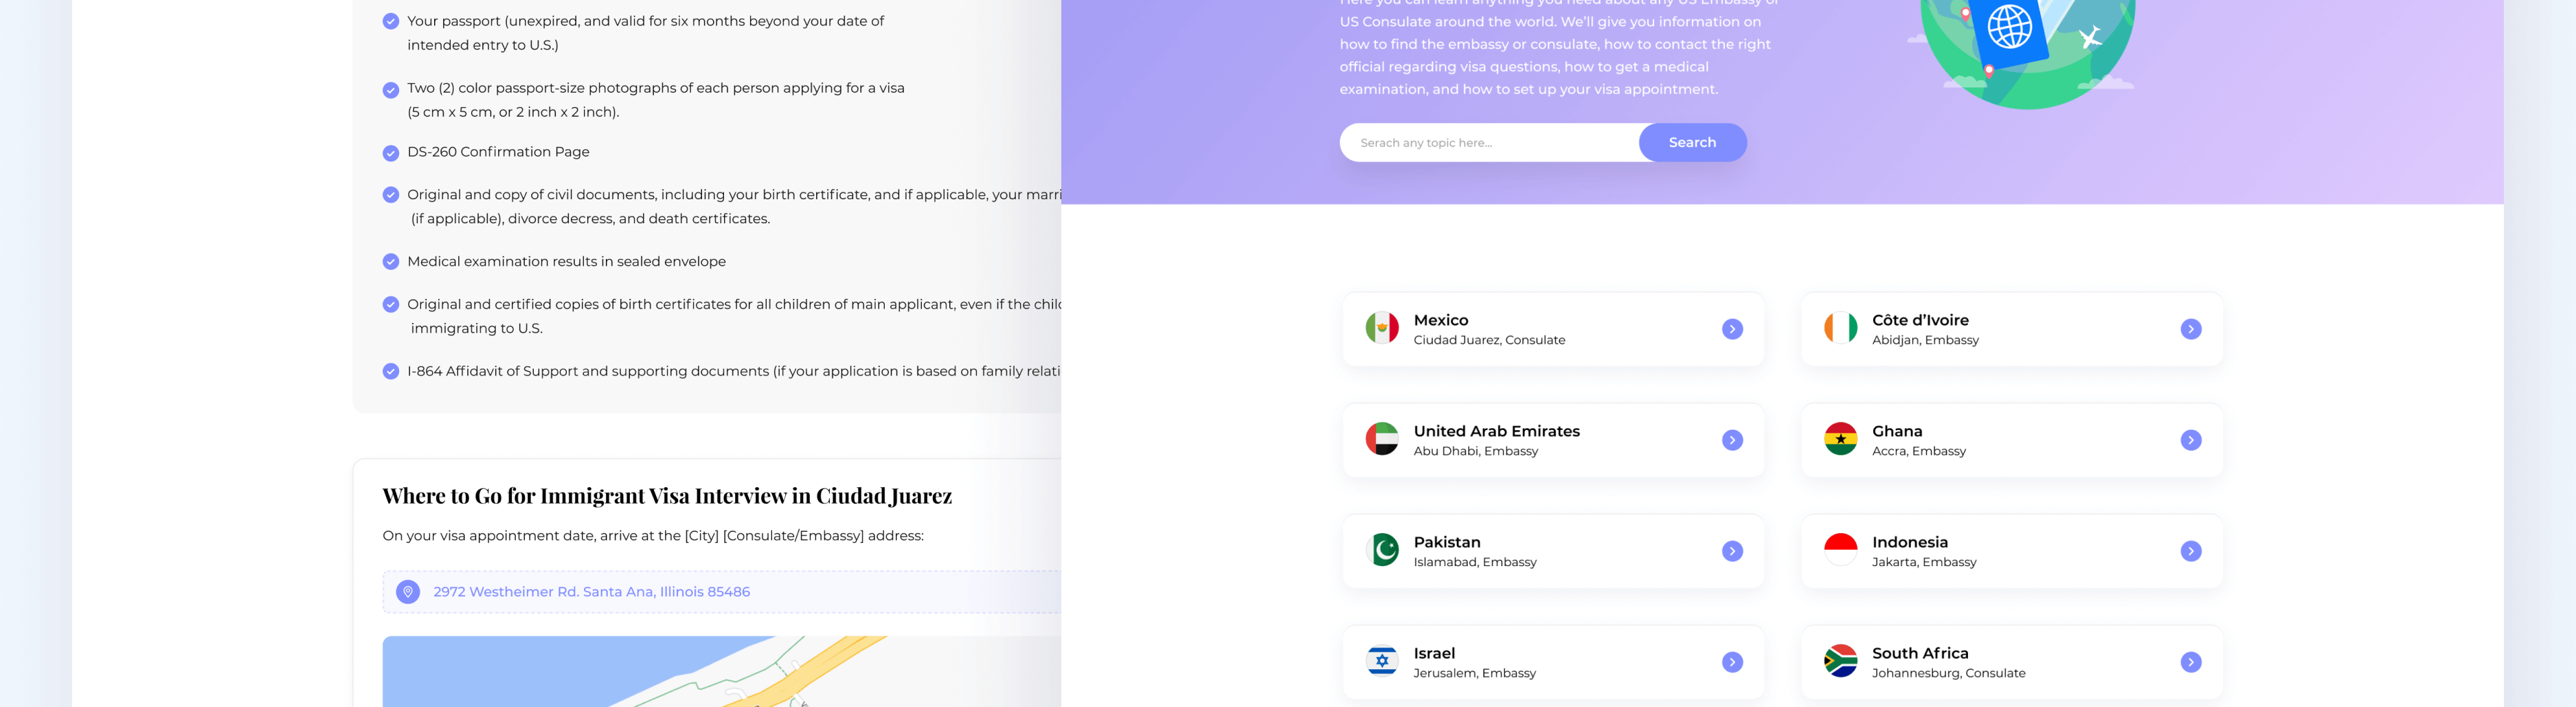This screenshot has height=707, width=2576.
Task: Click the Côte d'Ivoire flag icon
Action: tap(1840, 328)
